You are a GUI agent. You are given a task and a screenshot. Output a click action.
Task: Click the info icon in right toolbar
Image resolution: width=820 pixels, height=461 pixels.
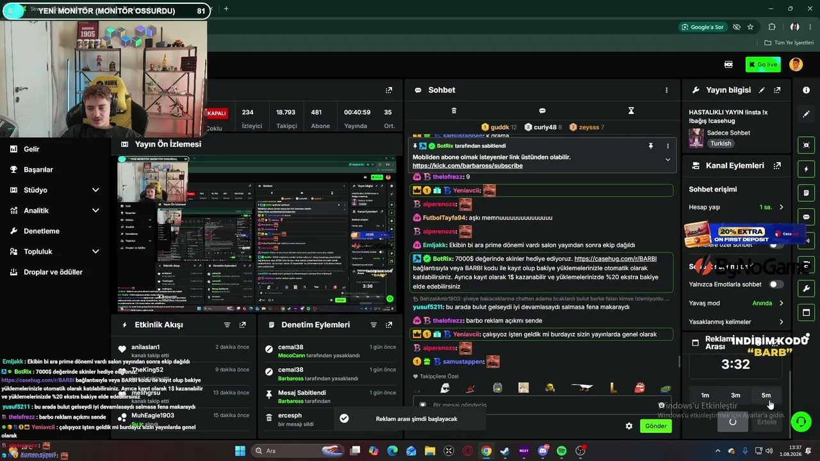click(x=806, y=90)
